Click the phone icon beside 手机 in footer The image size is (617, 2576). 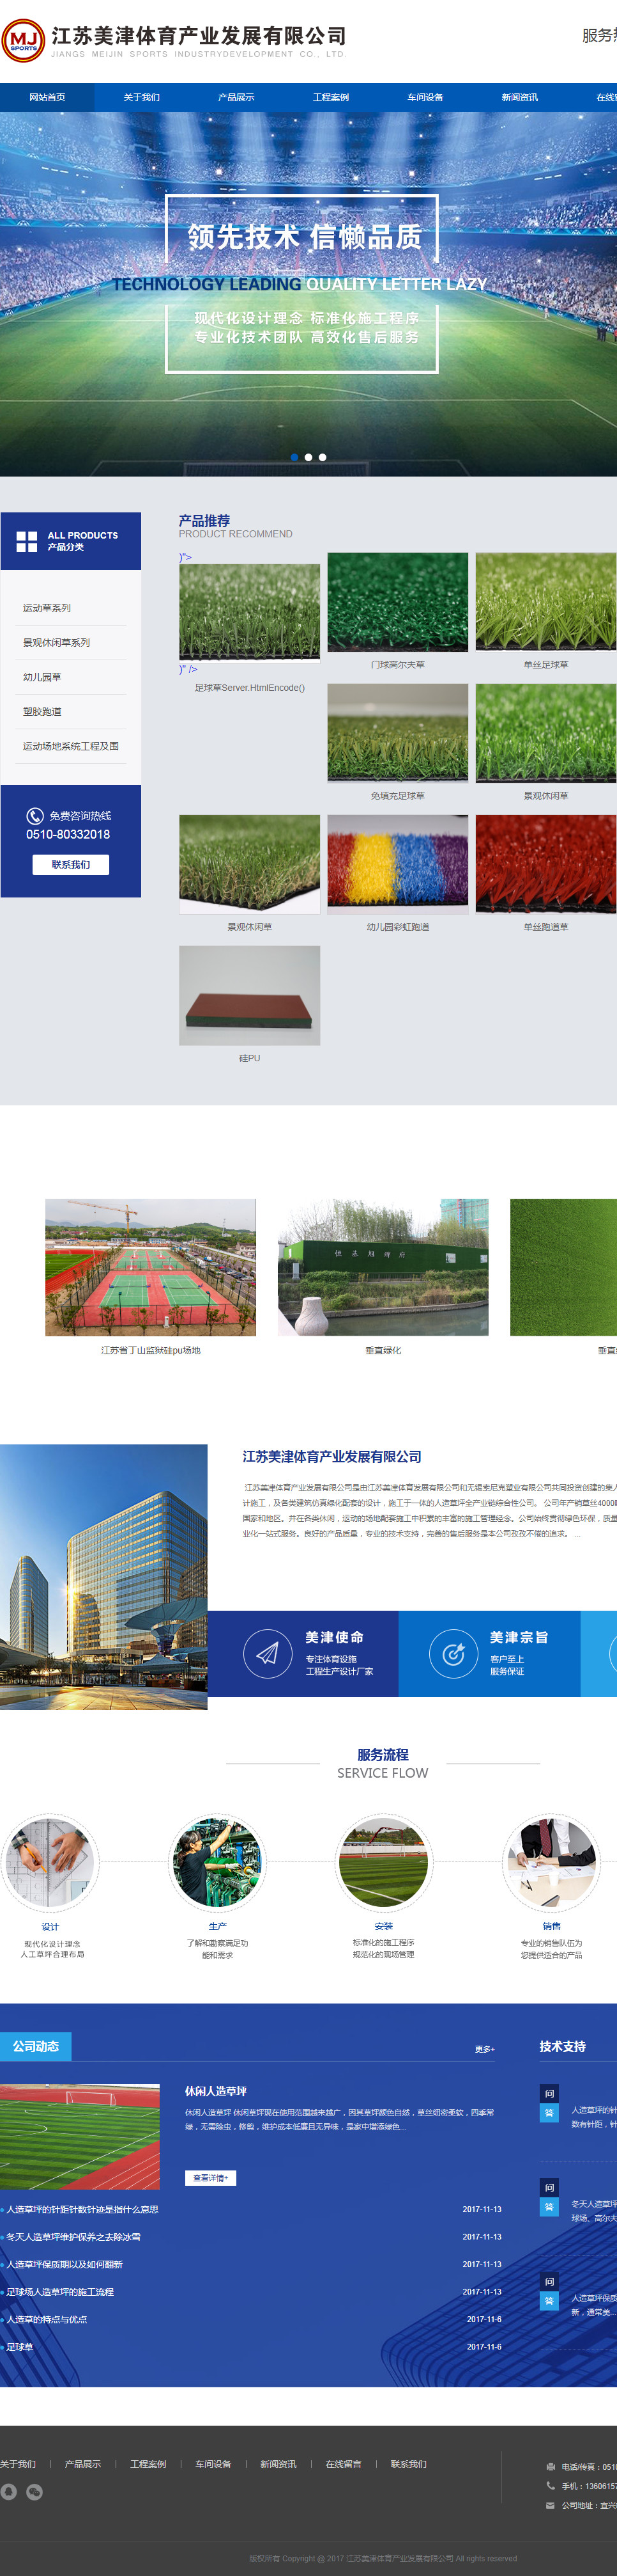[x=550, y=2485]
